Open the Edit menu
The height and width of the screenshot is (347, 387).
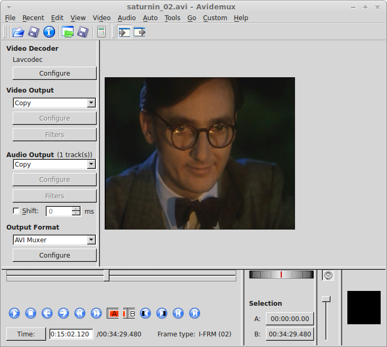(57, 18)
